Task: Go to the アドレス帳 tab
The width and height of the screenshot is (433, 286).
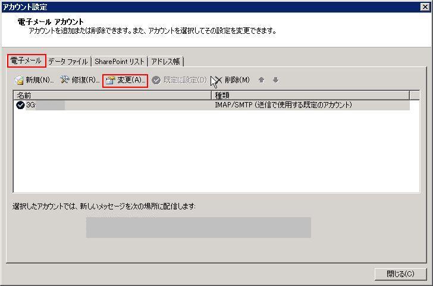Action: pyautogui.click(x=165, y=61)
